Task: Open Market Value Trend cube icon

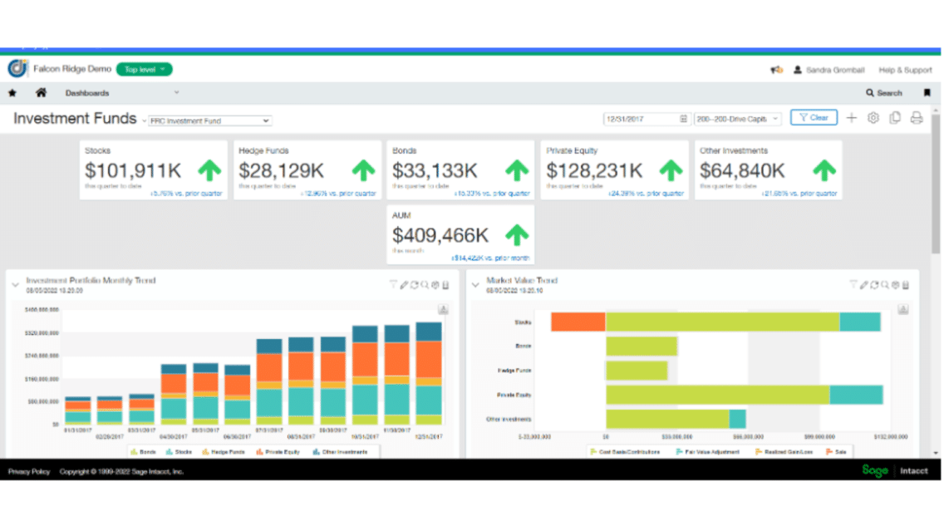Action: pos(895,285)
